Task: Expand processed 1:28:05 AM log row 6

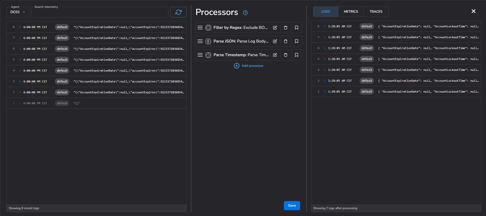Action: coord(324,48)
